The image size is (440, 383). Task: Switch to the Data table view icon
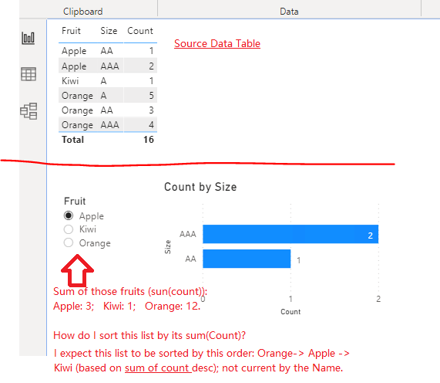(x=29, y=74)
